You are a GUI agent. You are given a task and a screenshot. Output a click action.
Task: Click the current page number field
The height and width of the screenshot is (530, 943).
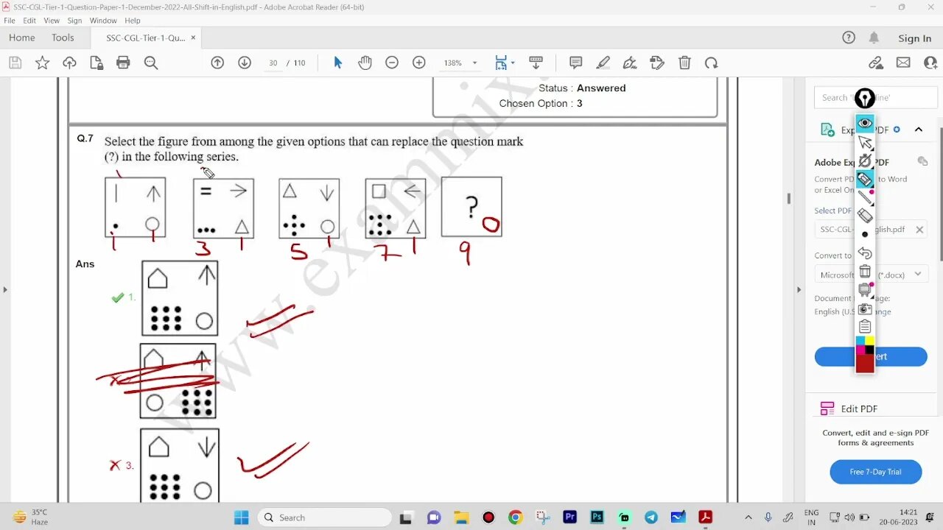coord(273,63)
